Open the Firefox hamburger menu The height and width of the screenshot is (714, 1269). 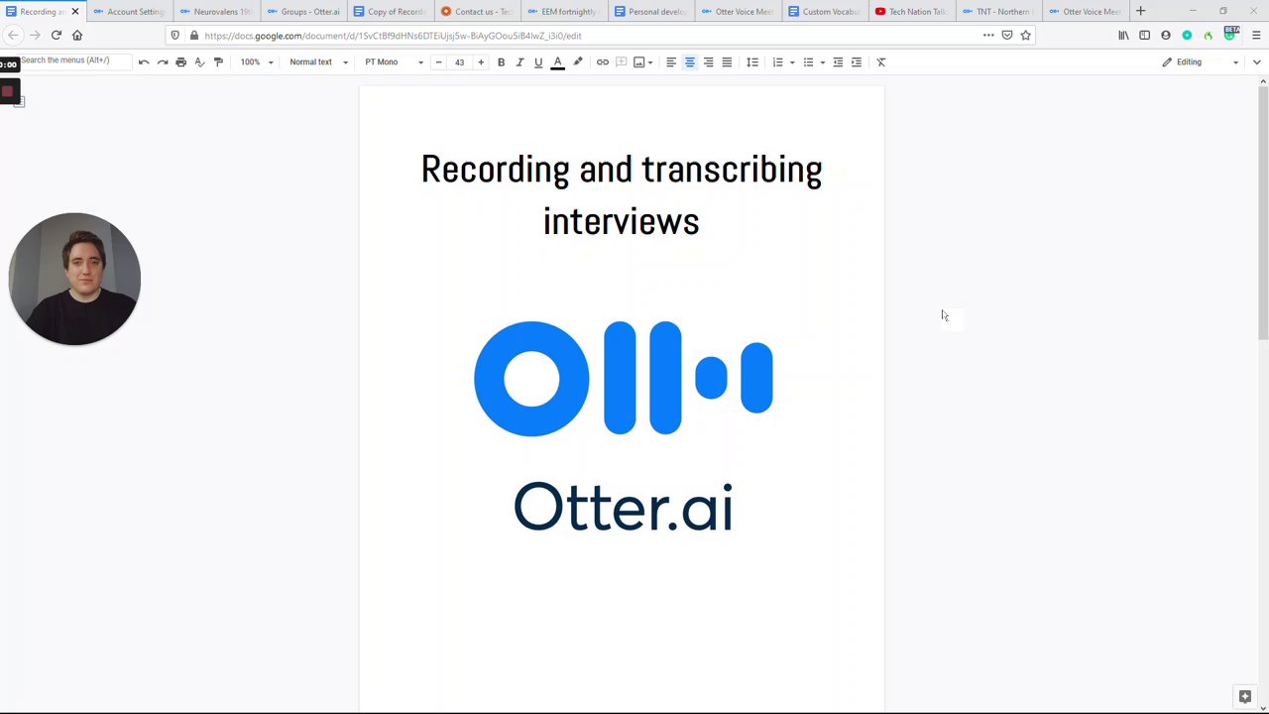pyautogui.click(x=1256, y=35)
